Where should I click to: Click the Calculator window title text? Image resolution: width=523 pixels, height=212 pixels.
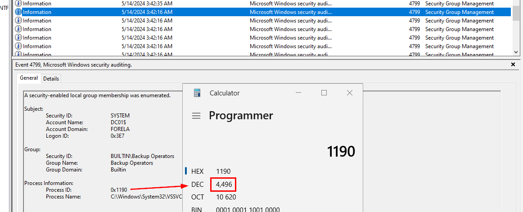[225, 93]
